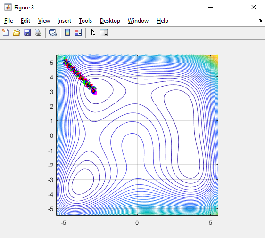Click the New Figure icon
This screenshot has height=238, width=265.
tap(6, 32)
